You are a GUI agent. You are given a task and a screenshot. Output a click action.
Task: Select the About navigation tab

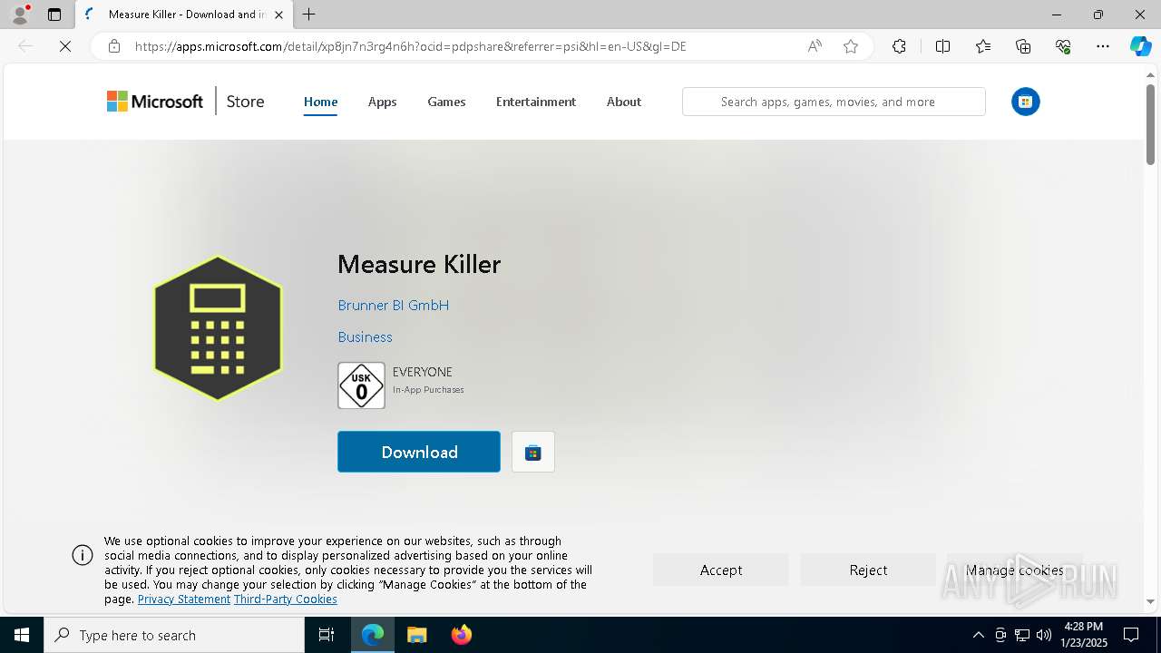coord(624,102)
